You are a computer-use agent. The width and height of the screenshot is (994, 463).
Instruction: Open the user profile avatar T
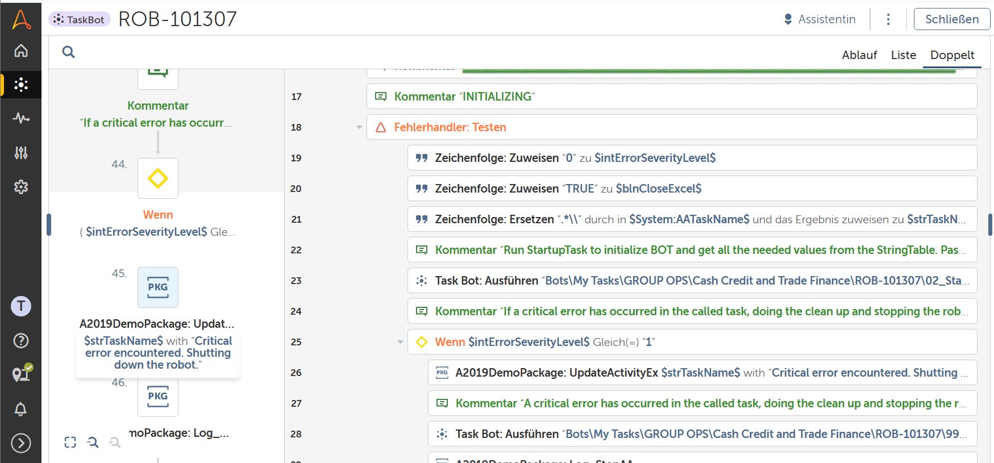click(21, 306)
